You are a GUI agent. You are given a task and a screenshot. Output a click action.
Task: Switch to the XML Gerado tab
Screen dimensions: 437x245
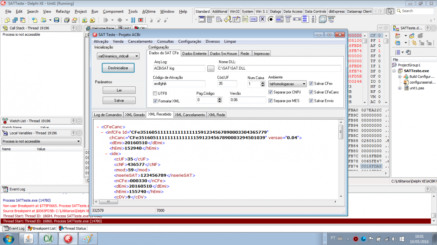pyautogui.click(x=135, y=114)
